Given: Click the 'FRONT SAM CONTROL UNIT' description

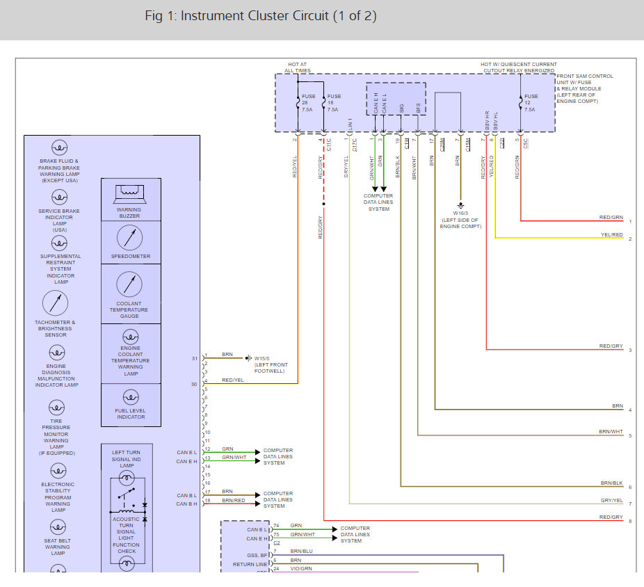Looking at the screenshot, I should tap(585, 88).
